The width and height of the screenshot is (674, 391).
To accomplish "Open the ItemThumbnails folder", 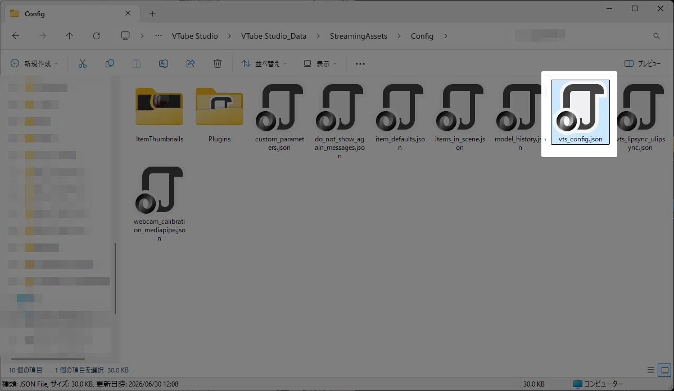I will [x=160, y=114].
